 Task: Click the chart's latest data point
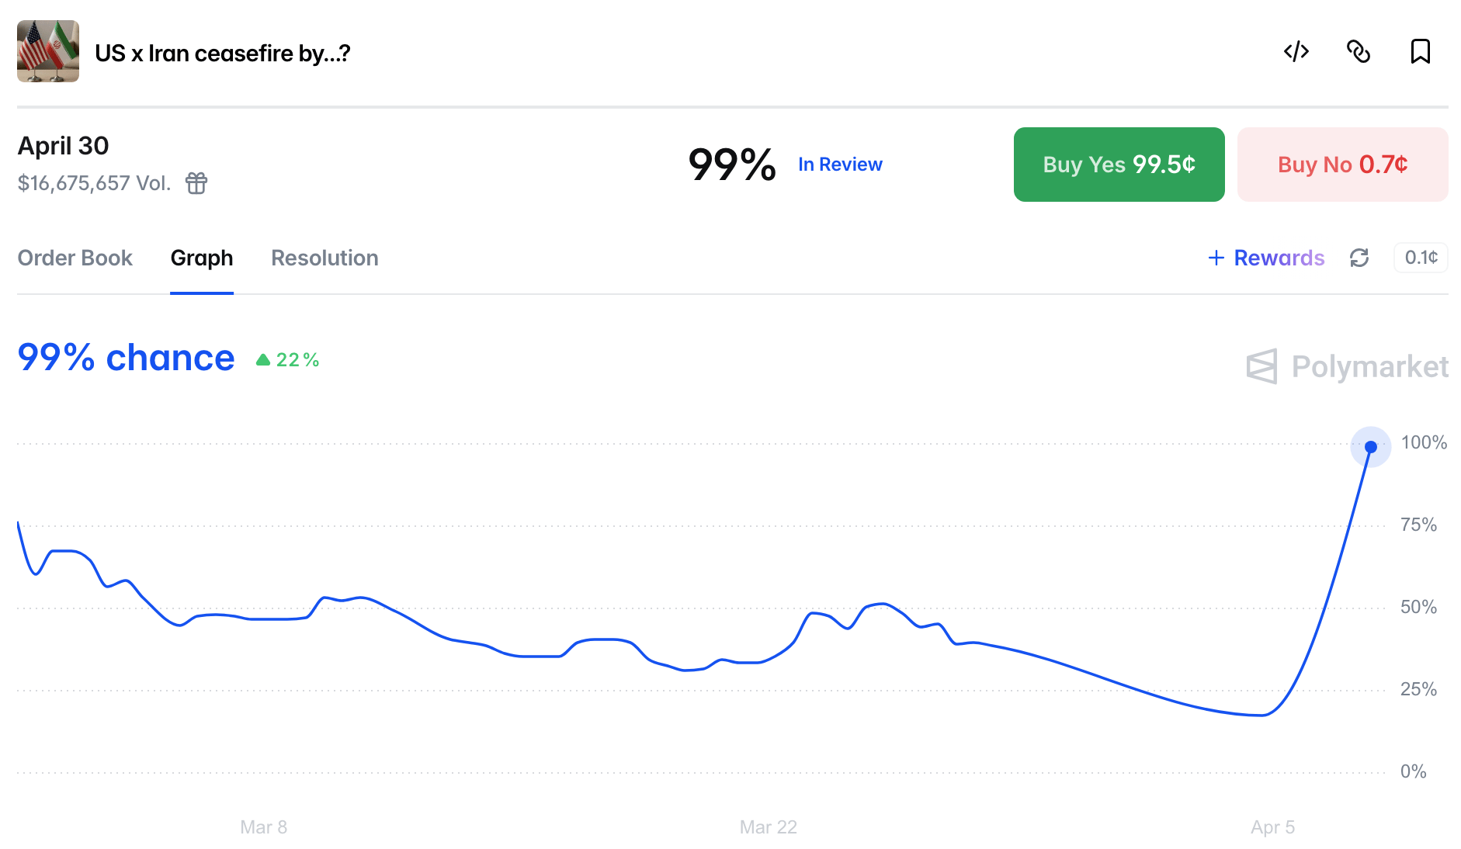click(x=1370, y=447)
